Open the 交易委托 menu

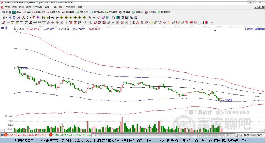(x=70, y=7)
